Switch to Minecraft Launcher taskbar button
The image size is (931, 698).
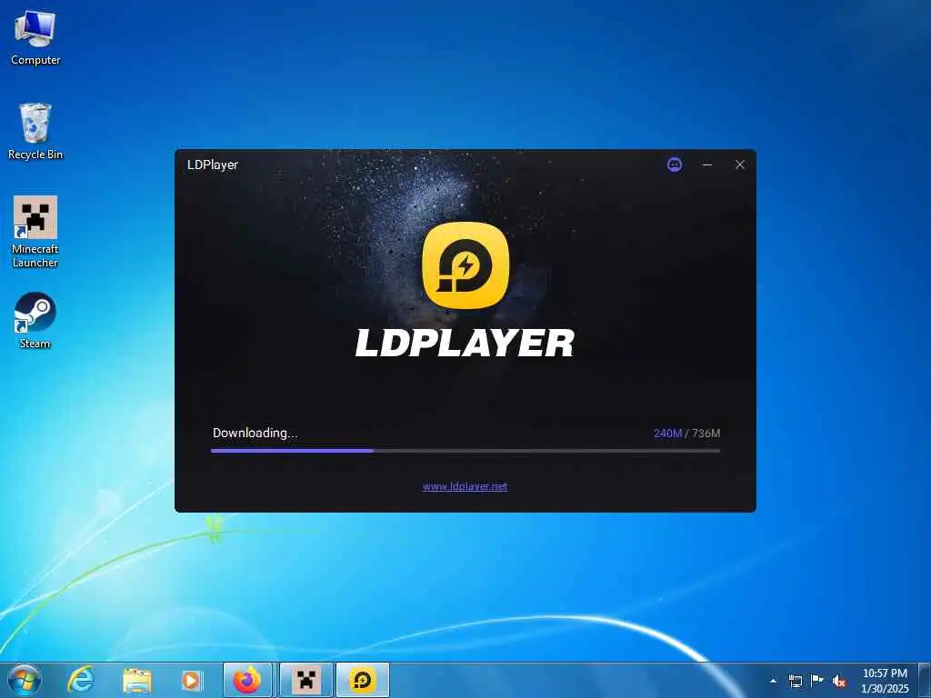(x=305, y=680)
